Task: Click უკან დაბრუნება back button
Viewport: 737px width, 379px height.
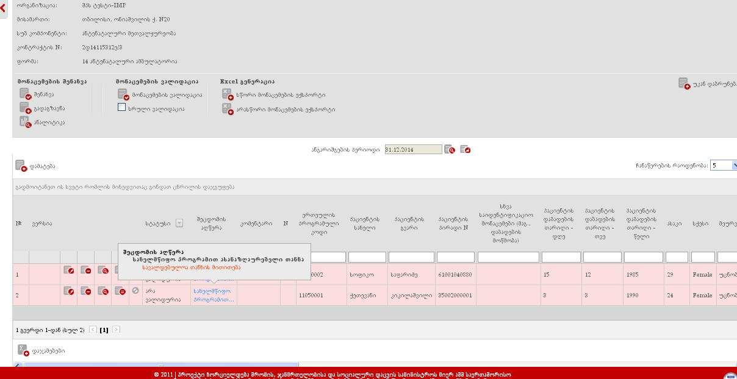Action: (x=684, y=83)
